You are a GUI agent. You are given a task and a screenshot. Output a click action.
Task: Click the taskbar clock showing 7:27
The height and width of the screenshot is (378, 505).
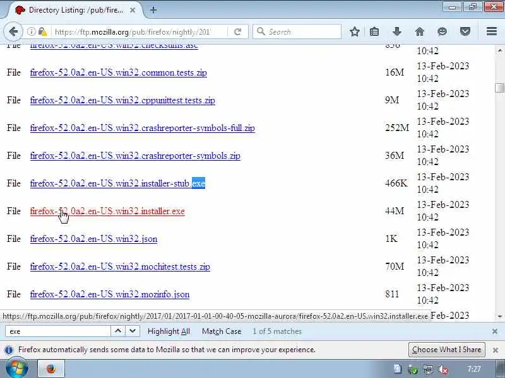pyautogui.click(x=474, y=369)
